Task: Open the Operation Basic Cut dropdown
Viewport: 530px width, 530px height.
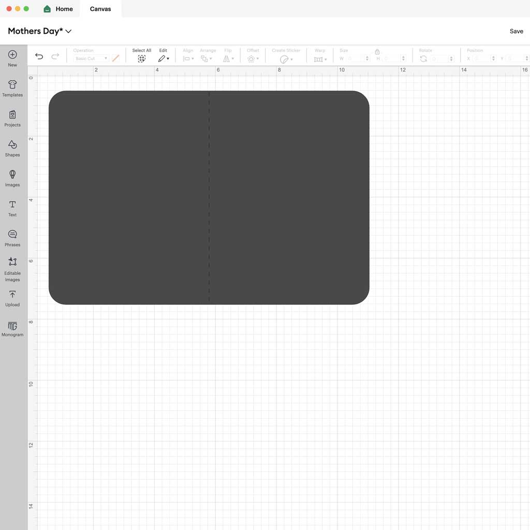Action: [91, 58]
